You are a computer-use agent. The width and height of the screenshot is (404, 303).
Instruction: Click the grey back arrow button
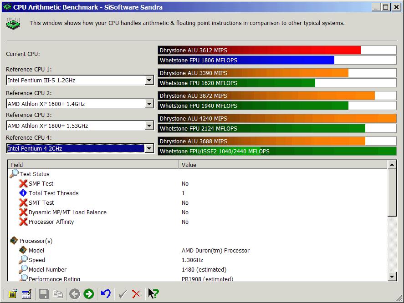(75, 294)
